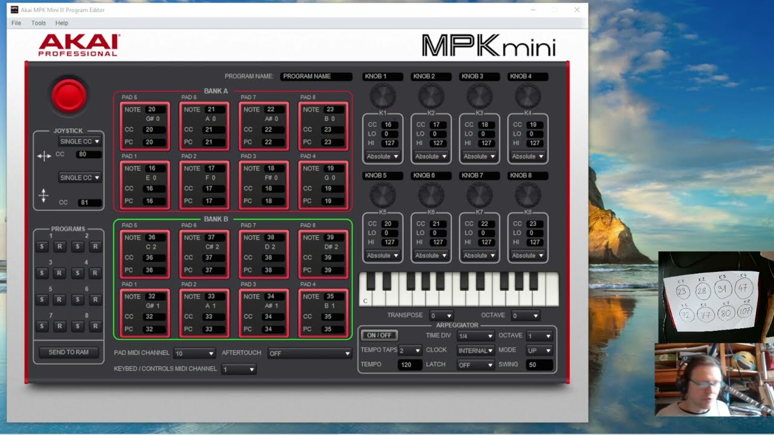Screen dimensions: 774x435
Task: Open joystick horizontal SINGLE CC dropdown
Action: pos(80,141)
